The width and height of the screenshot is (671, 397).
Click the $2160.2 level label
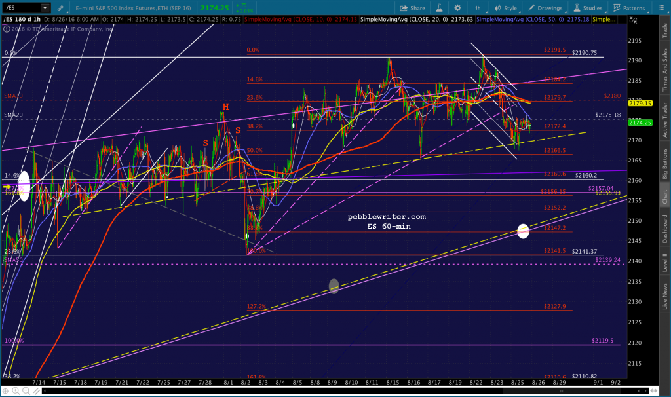pyautogui.click(x=586, y=175)
